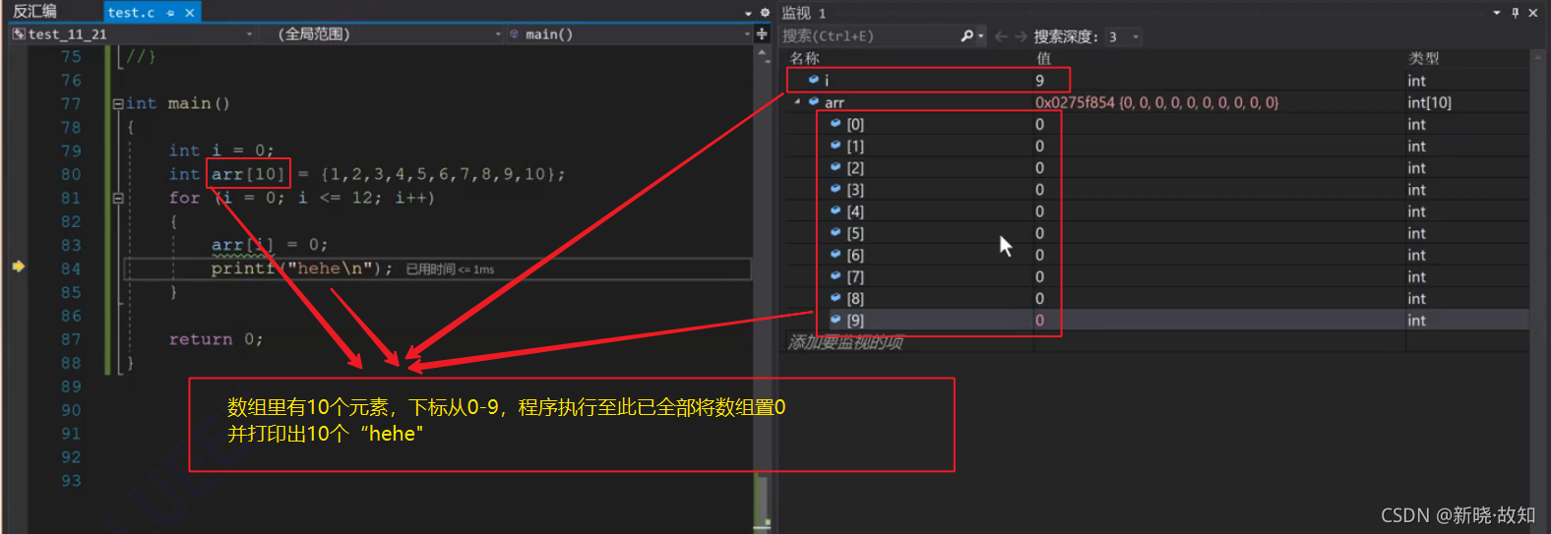Click the int[10] type cell
1551x534 pixels.
pyautogui.click(x=1429, y=102)
